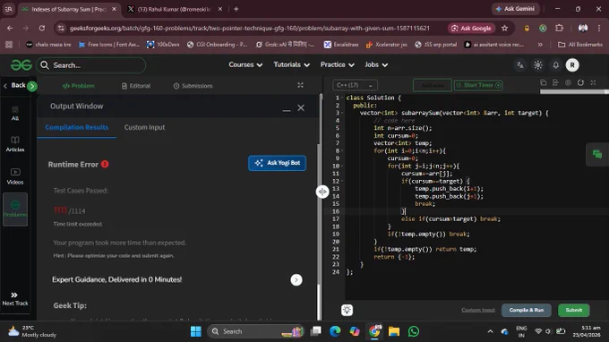Click the GeeksforGeeks logo
This screenshot has height=342, width=609.
(21, 64)
